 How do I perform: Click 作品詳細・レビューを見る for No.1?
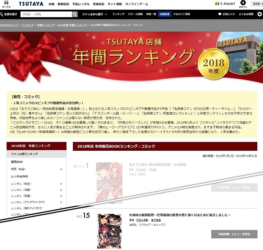[x=234, y=188]
